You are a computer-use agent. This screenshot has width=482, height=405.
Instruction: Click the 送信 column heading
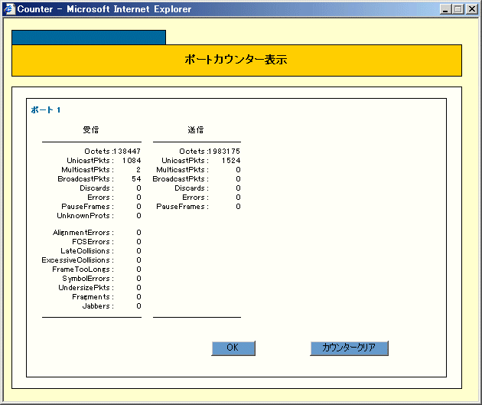tap(196, 129)
